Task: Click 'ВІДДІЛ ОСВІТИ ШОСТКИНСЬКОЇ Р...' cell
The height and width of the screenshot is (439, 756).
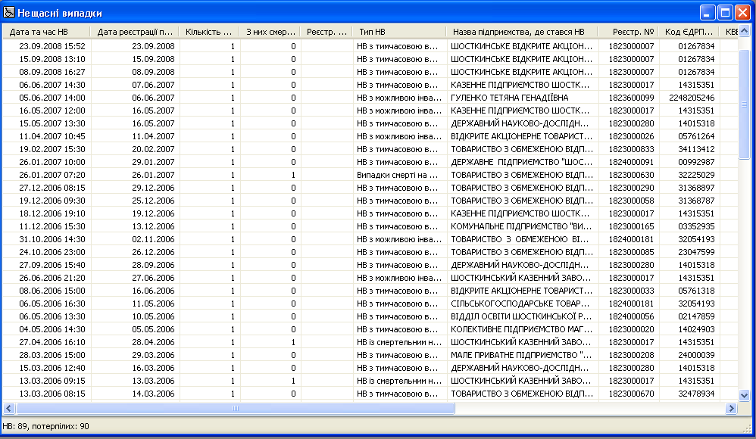Action: [x=523, y=316]
